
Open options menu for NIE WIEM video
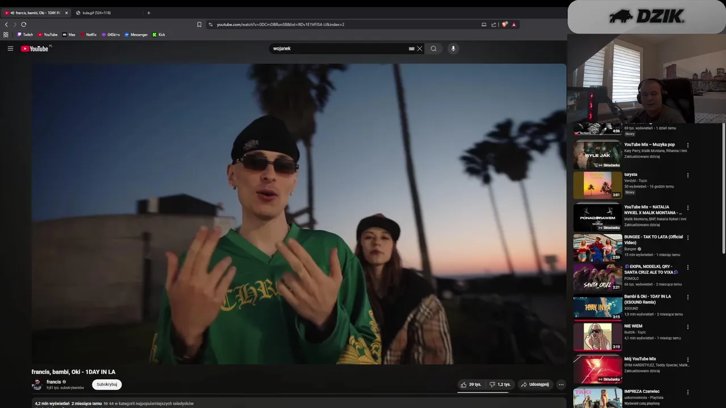[688, 327]
